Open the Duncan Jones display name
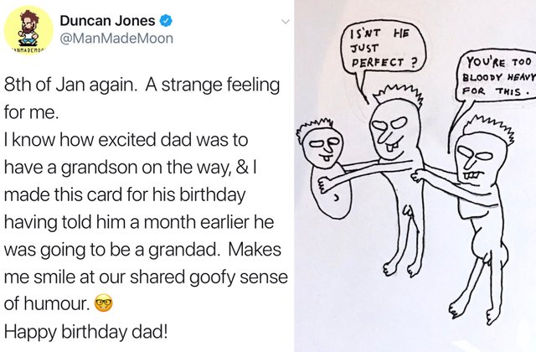 [x=107, y=21]
